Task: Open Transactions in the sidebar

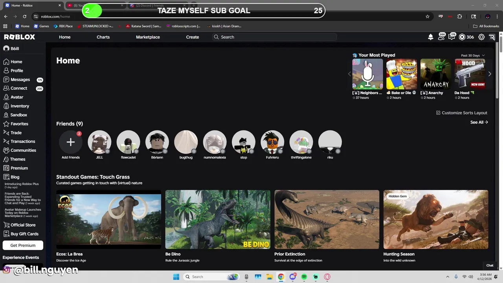Action: 23,141
